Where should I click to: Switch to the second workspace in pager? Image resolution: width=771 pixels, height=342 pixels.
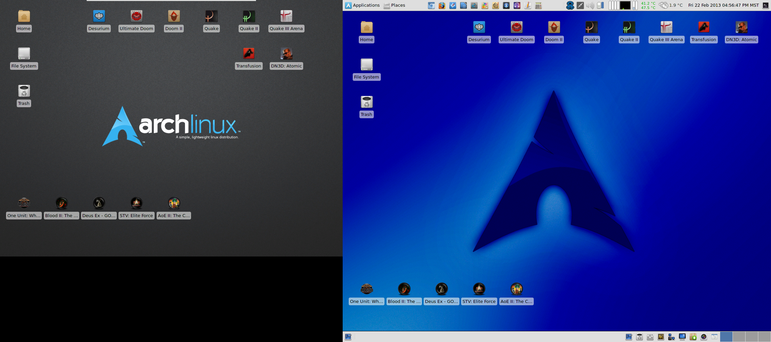pos(739,337)
